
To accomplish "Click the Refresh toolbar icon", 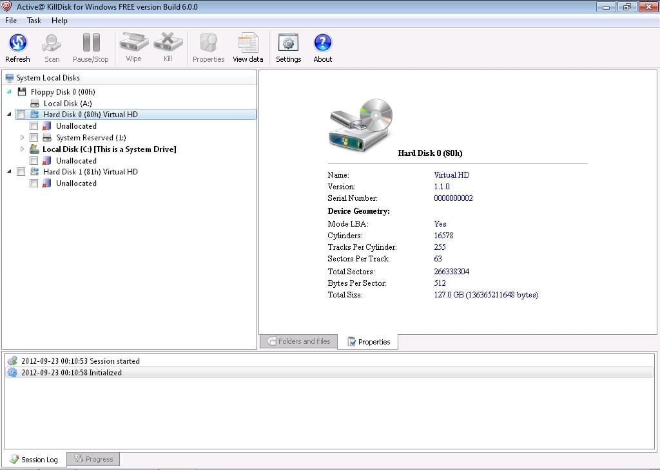I will point(17,43).
